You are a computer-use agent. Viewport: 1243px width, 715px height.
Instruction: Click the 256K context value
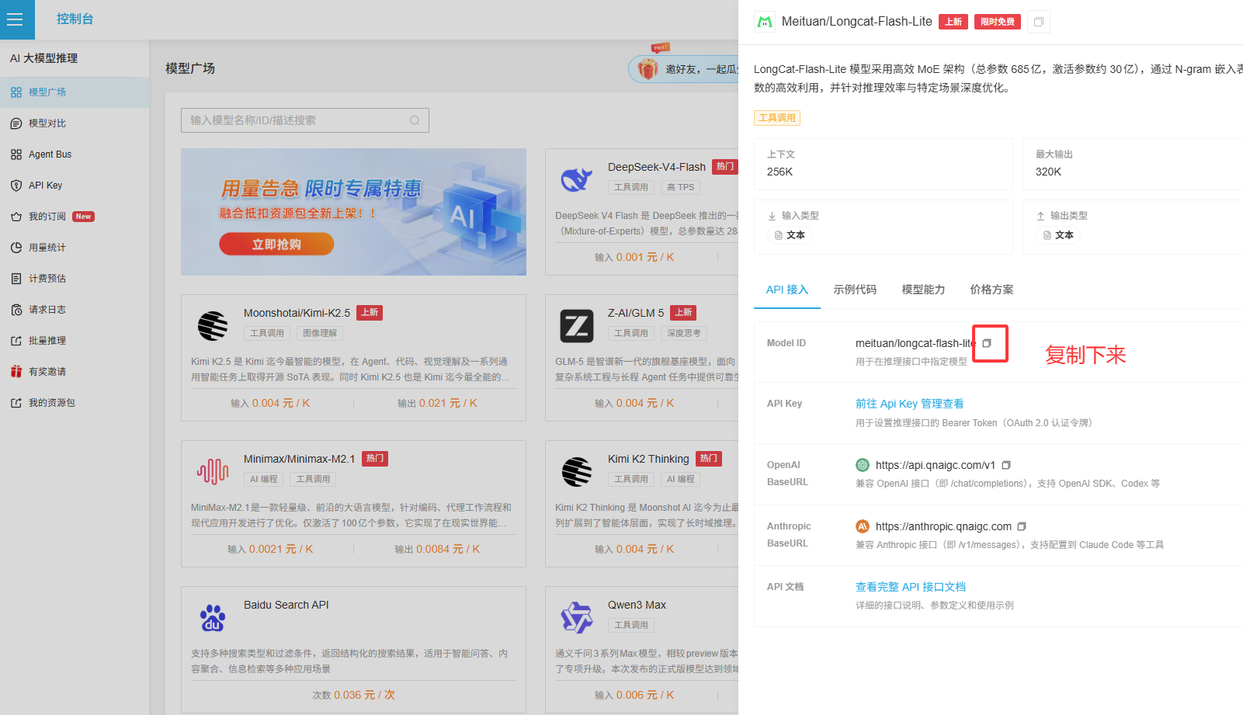(779, 172)
